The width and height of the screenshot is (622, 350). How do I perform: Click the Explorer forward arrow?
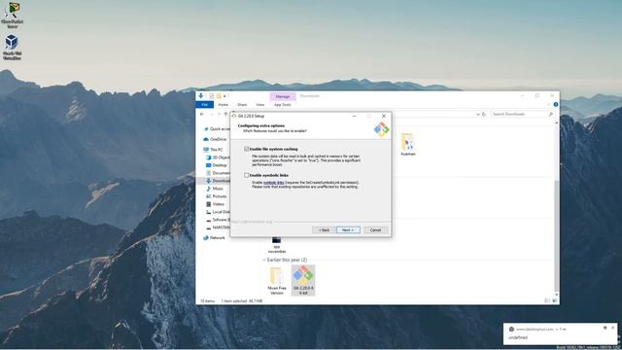pyautogui.click(x=212, y=115)
